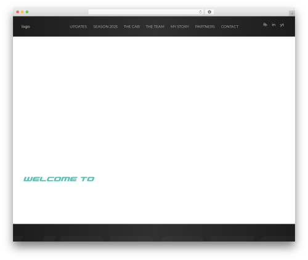Open a new tab with plus button
This screenshot has height=260, width=308.
pos(292,14)
